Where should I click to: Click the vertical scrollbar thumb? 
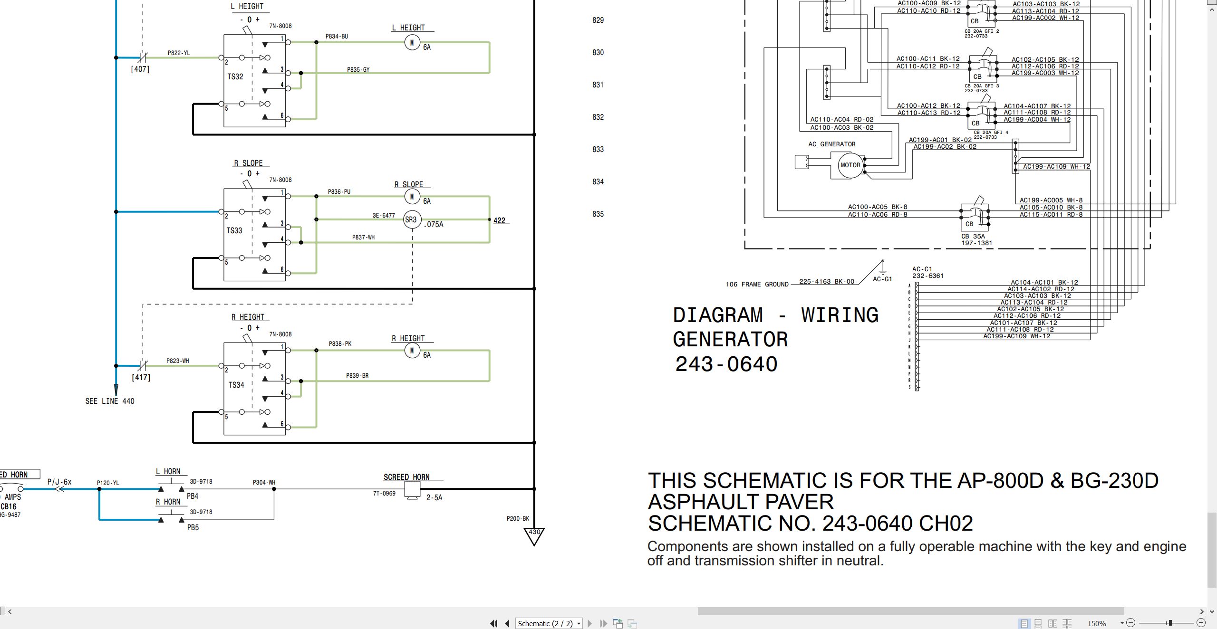click(1212, 550)
